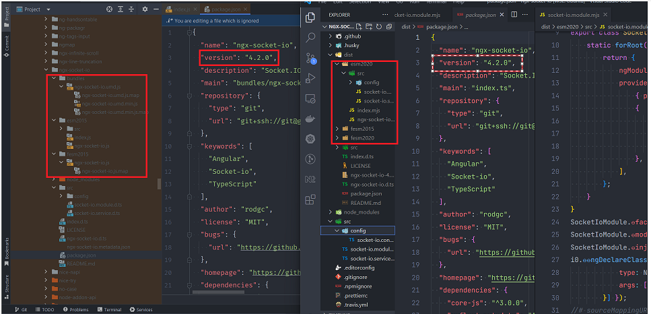Open the Run and Debug view
This screenshot has height=314, width=651.
[x=310, y=77]
